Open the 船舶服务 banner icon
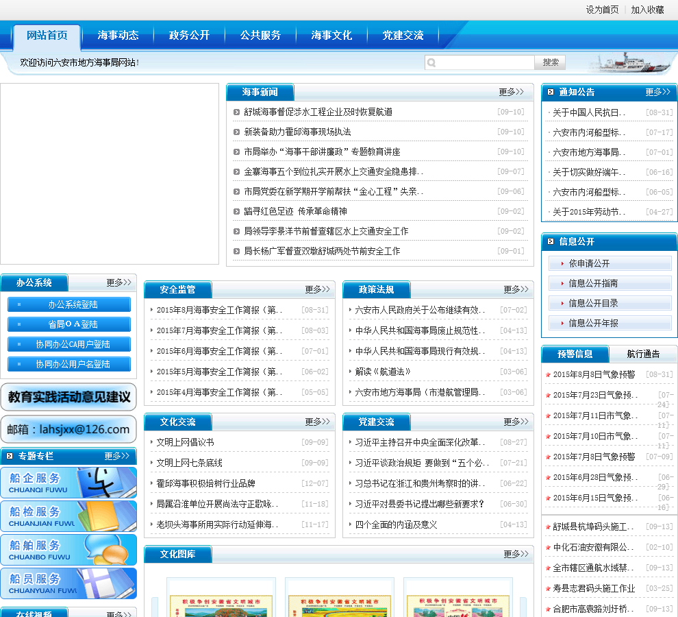Viewport: 678px width, 617px height. coord(68,549)
